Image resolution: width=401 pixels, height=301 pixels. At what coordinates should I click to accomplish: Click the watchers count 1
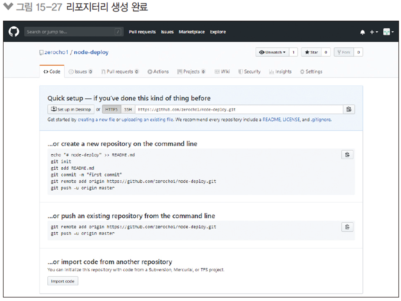[x=293, y=52]
